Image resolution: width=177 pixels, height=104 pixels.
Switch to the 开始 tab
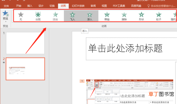click(19, 6)
